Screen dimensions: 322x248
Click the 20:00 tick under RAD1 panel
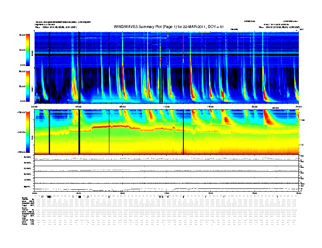point(255,107)
